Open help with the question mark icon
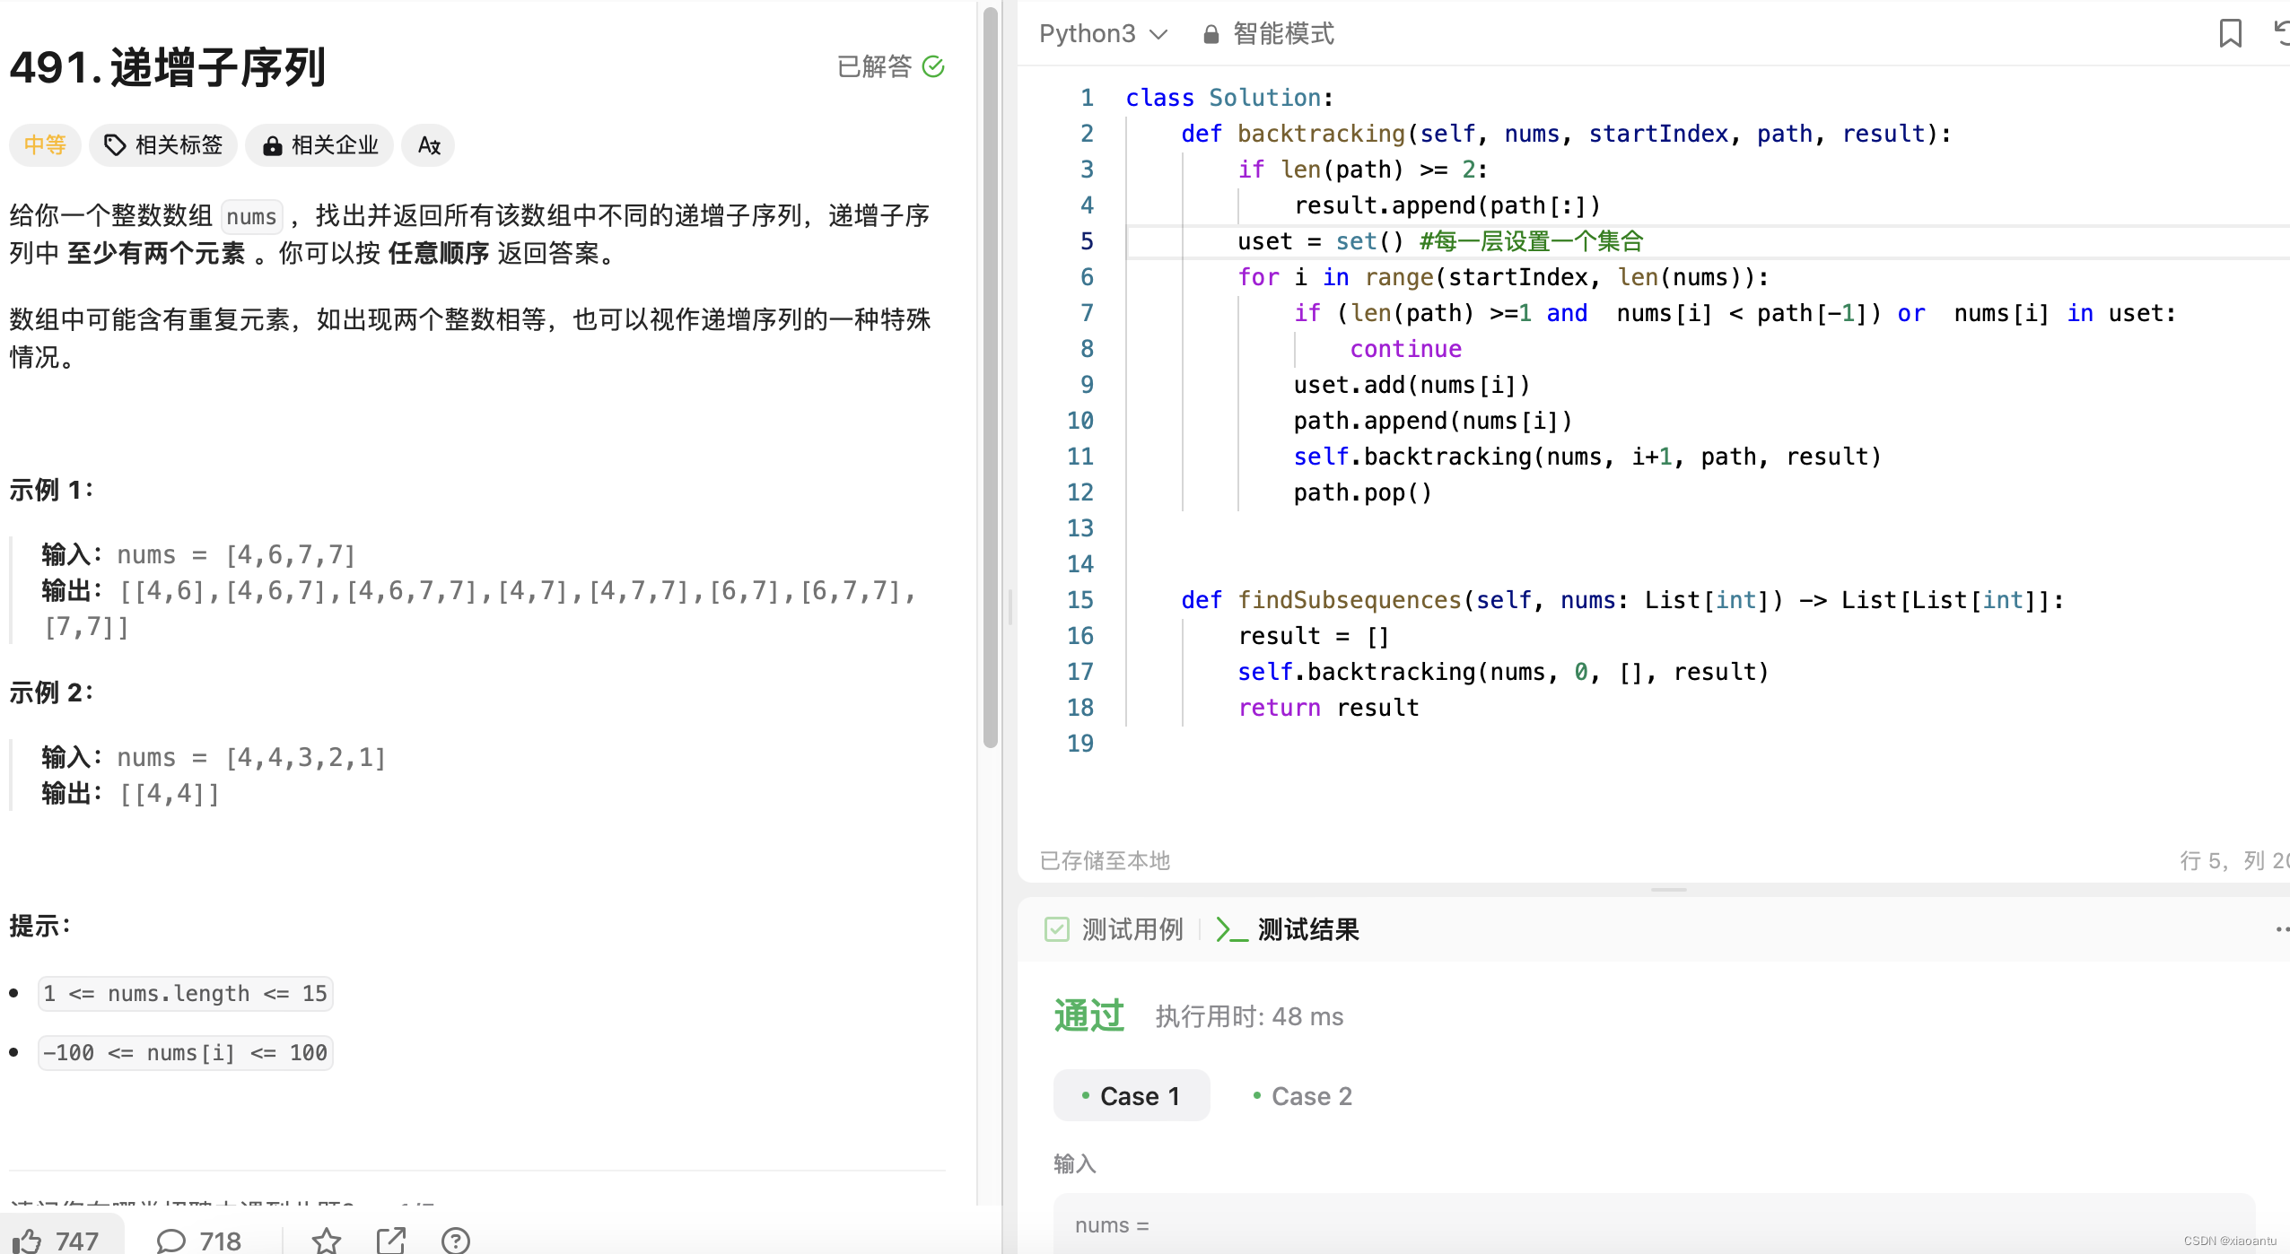Image resolution: width=2290 pixels, height=1254 pixels. tap(456, 1241)
